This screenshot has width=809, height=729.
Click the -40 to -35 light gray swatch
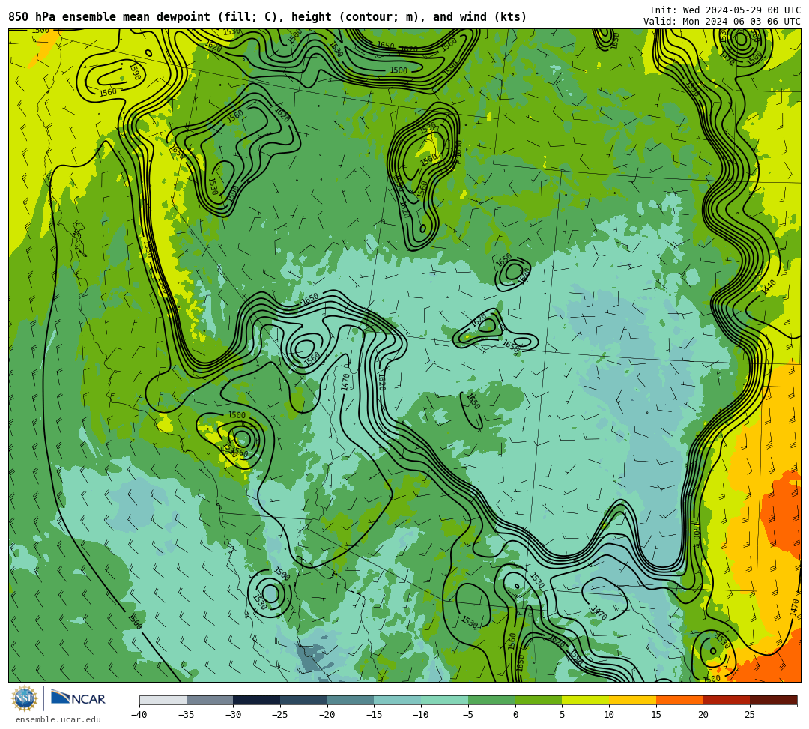pos(163,700)
